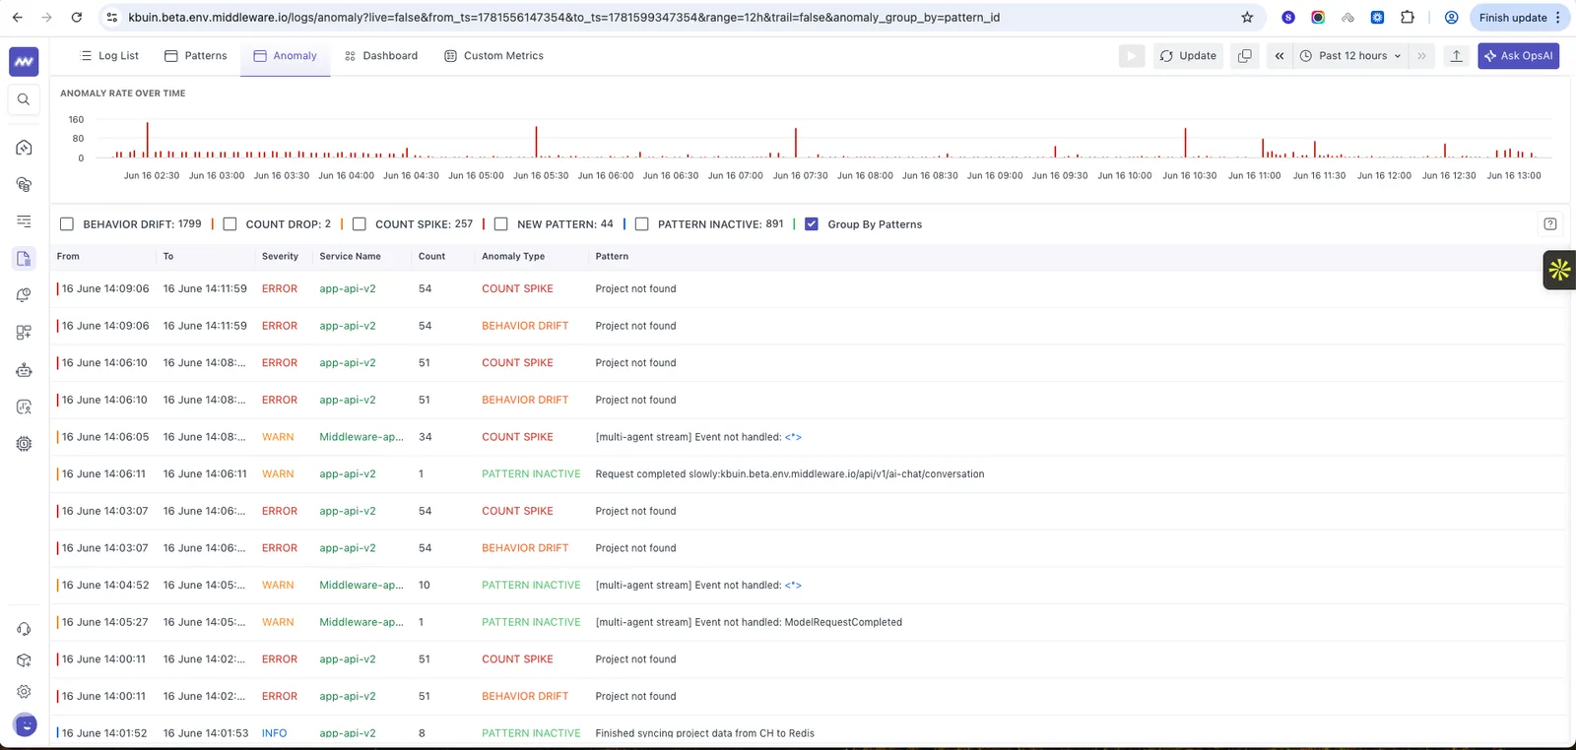Viewport: 1576px width, 750px height.
Task: Open the support headset icon
Action: coord(24,629)
